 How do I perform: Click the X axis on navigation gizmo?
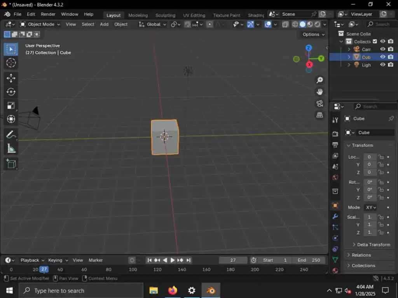coord(309,65)
